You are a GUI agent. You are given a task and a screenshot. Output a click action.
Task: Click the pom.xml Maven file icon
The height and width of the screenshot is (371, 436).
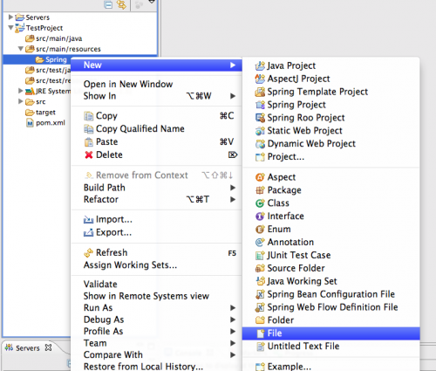coord(30,123)
